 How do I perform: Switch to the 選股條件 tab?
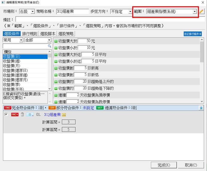[x=12, y=34]
